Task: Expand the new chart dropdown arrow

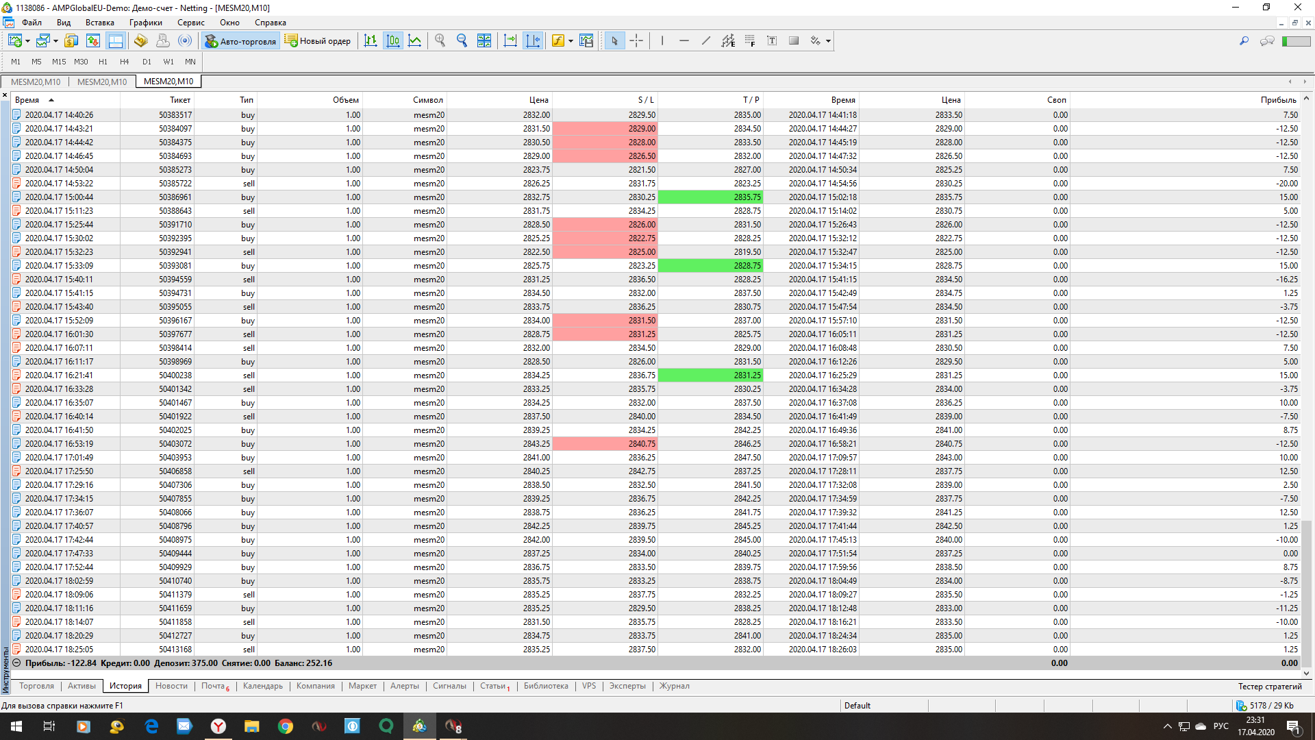Action: pyautogui.click(x=27, y=41)
